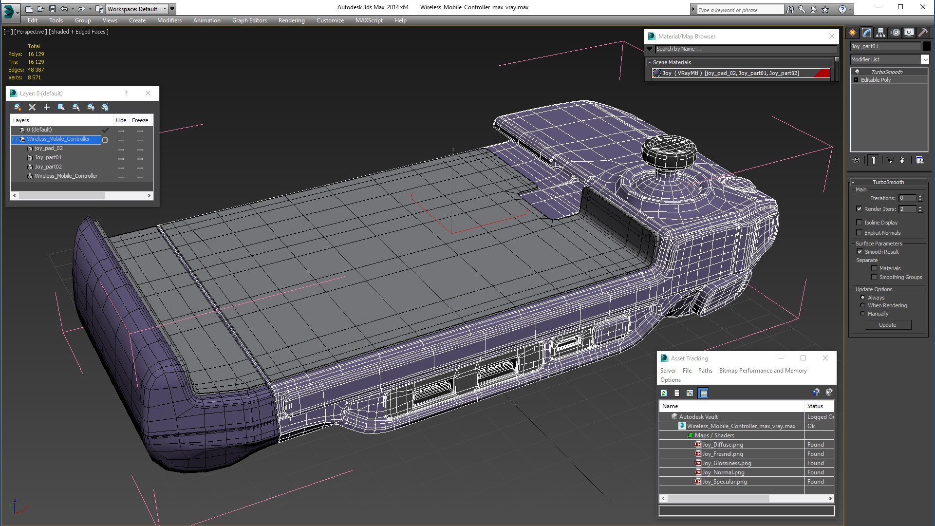935x526 pixels.
Task: Click the TurboSmooth Update button
Action: click(x=887, y=325)
